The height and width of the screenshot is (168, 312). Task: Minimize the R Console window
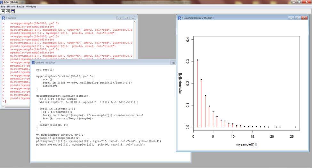click(120, 18)
